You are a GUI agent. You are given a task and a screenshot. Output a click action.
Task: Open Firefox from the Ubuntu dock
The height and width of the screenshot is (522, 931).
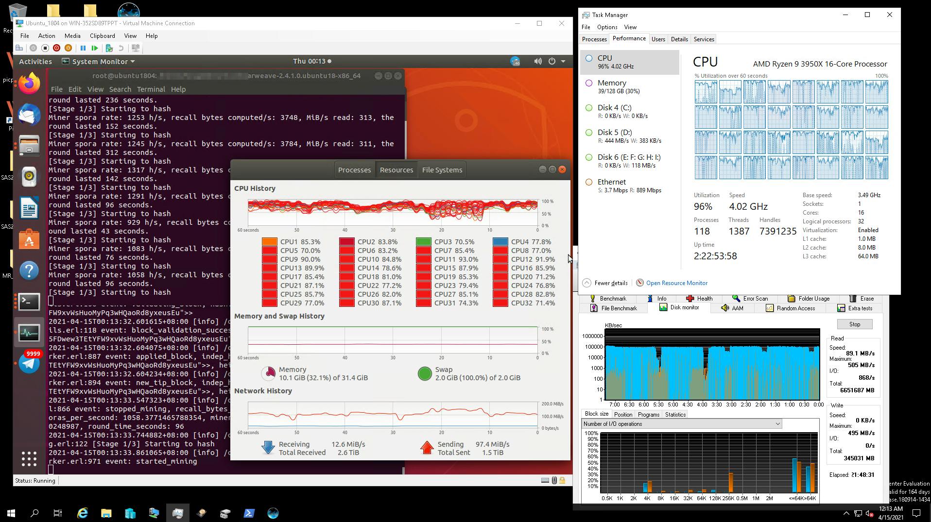point(29,84)
